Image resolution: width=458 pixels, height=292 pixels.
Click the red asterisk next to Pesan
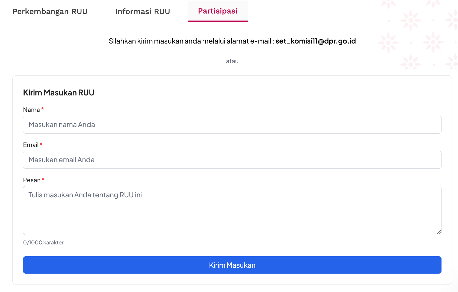(x=43, y=180)
